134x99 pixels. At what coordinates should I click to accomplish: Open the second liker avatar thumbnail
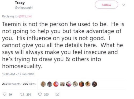point(50,84)
